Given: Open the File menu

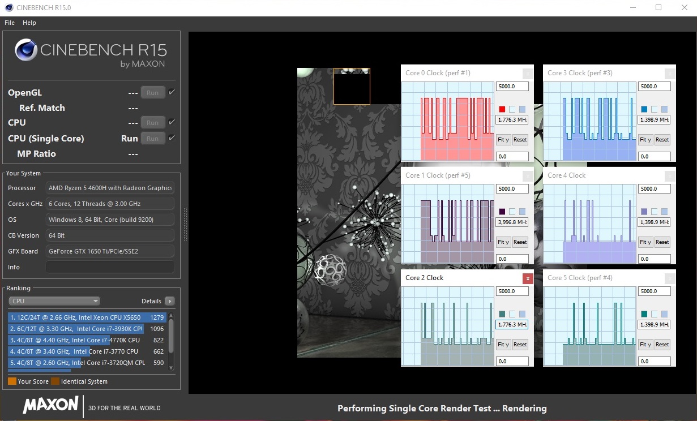Looking at the screenshot, I should tap(10, 23).
